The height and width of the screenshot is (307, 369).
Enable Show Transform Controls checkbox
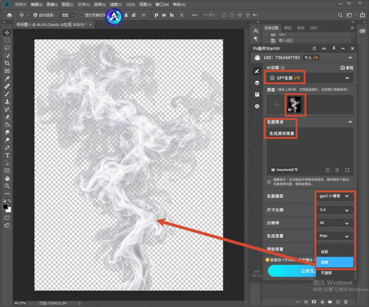[81, 15]
